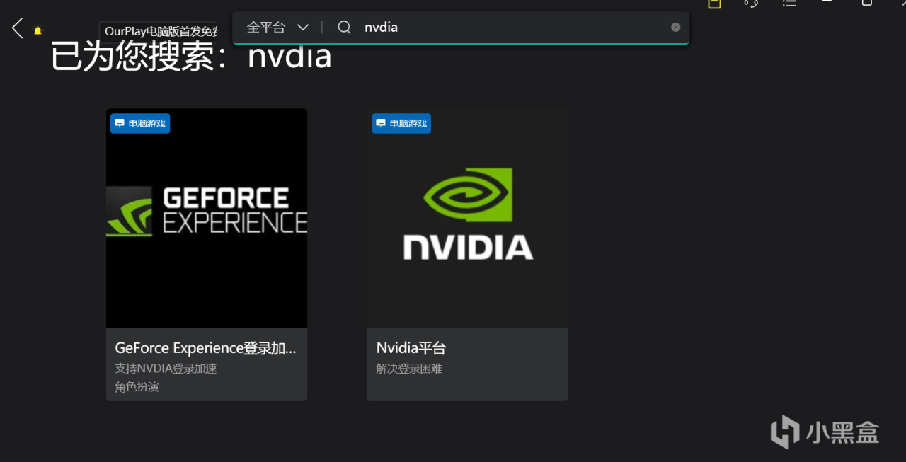906x462 pixels.
Task: Click the 解决登录困难 description
Action: coord(409,369)
